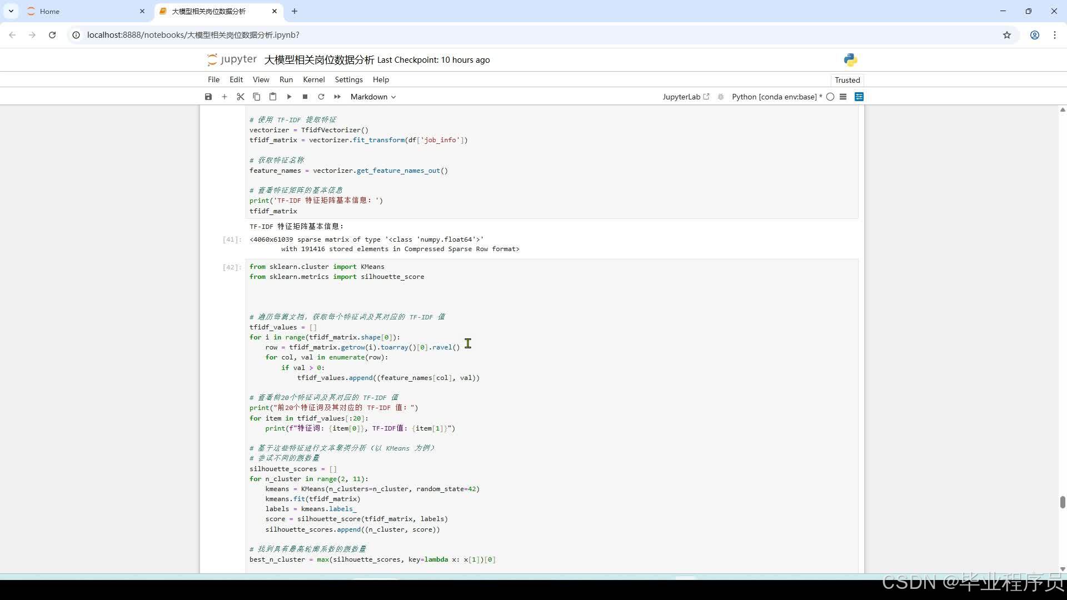Interrupt the kernel with stop button
This screenshot has height=600, width=1067.
(305, 97)
